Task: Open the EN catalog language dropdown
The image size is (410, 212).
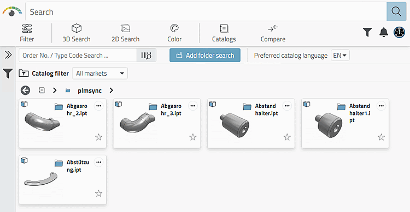Action: [x=340, y=55]
